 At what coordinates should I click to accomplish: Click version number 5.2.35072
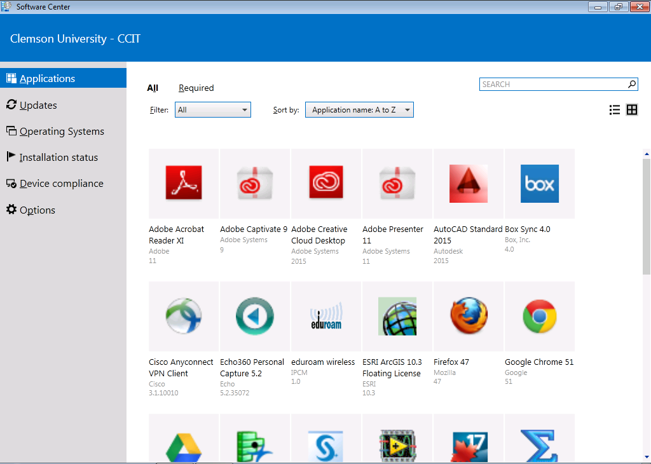click(235, 393)
